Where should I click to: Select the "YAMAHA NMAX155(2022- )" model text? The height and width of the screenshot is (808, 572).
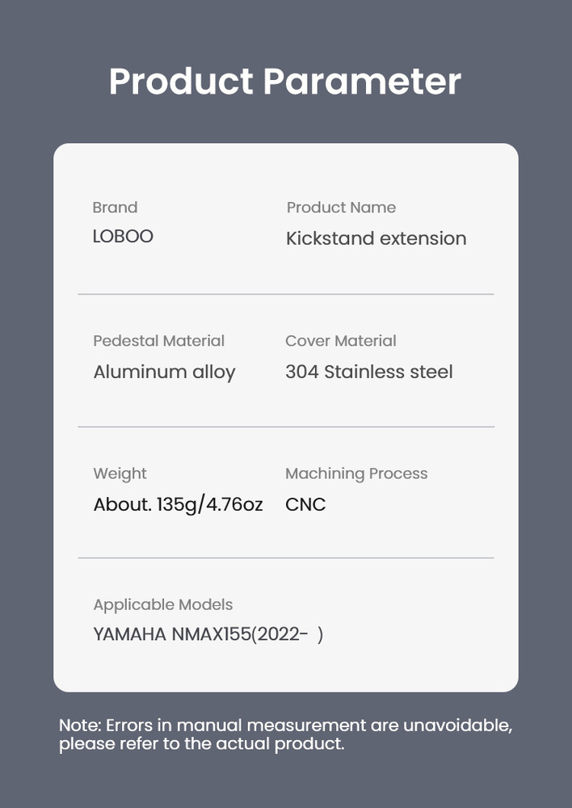(x=208, y=634)
